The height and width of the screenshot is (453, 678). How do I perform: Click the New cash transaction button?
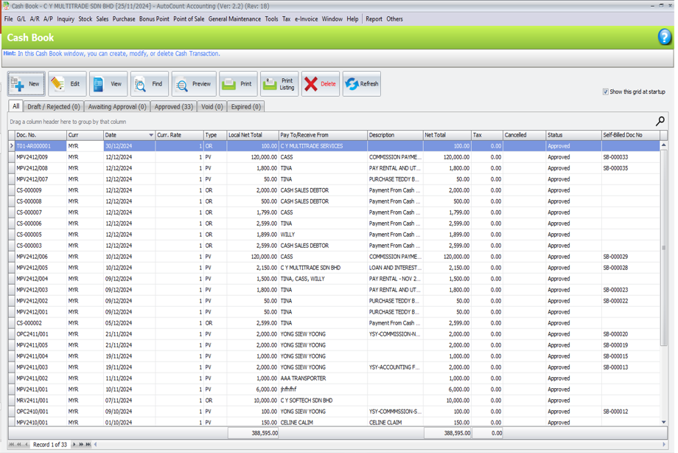(x=27, y=84)
